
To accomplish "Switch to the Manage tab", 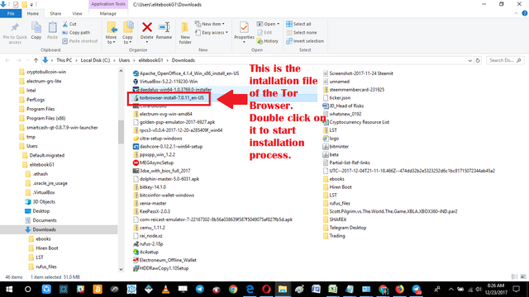I will (108, 13).
